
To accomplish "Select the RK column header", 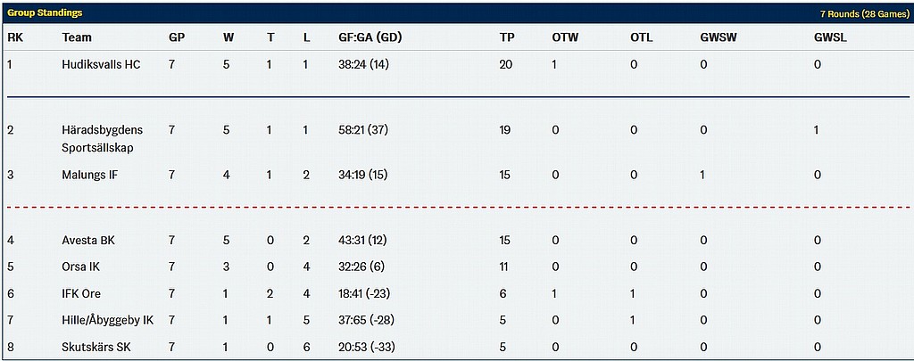I will coord(14,37).
